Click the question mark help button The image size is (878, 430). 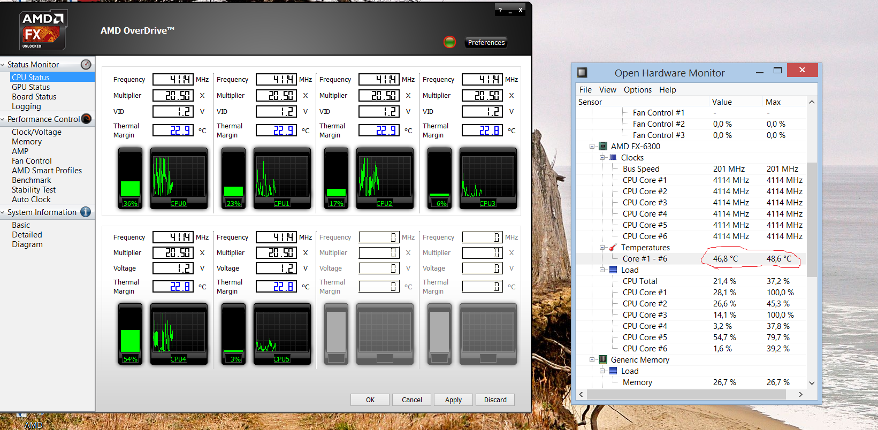[x=500, y=10]
